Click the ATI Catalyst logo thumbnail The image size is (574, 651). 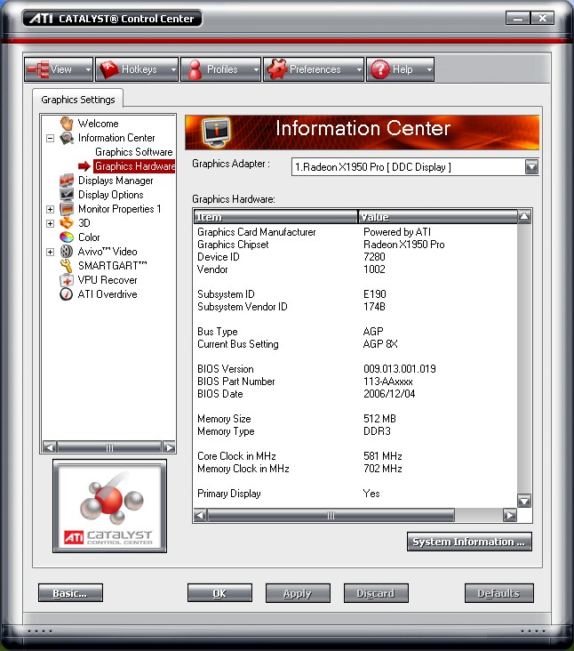click(x=109, y=506)
